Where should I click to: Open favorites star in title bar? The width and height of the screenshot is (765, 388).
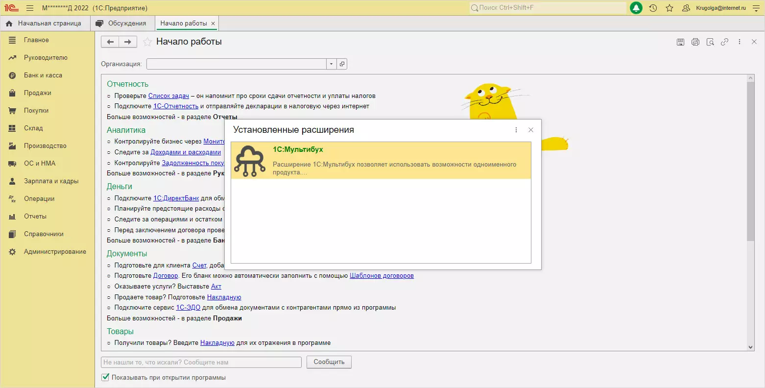tap(669, 8)
